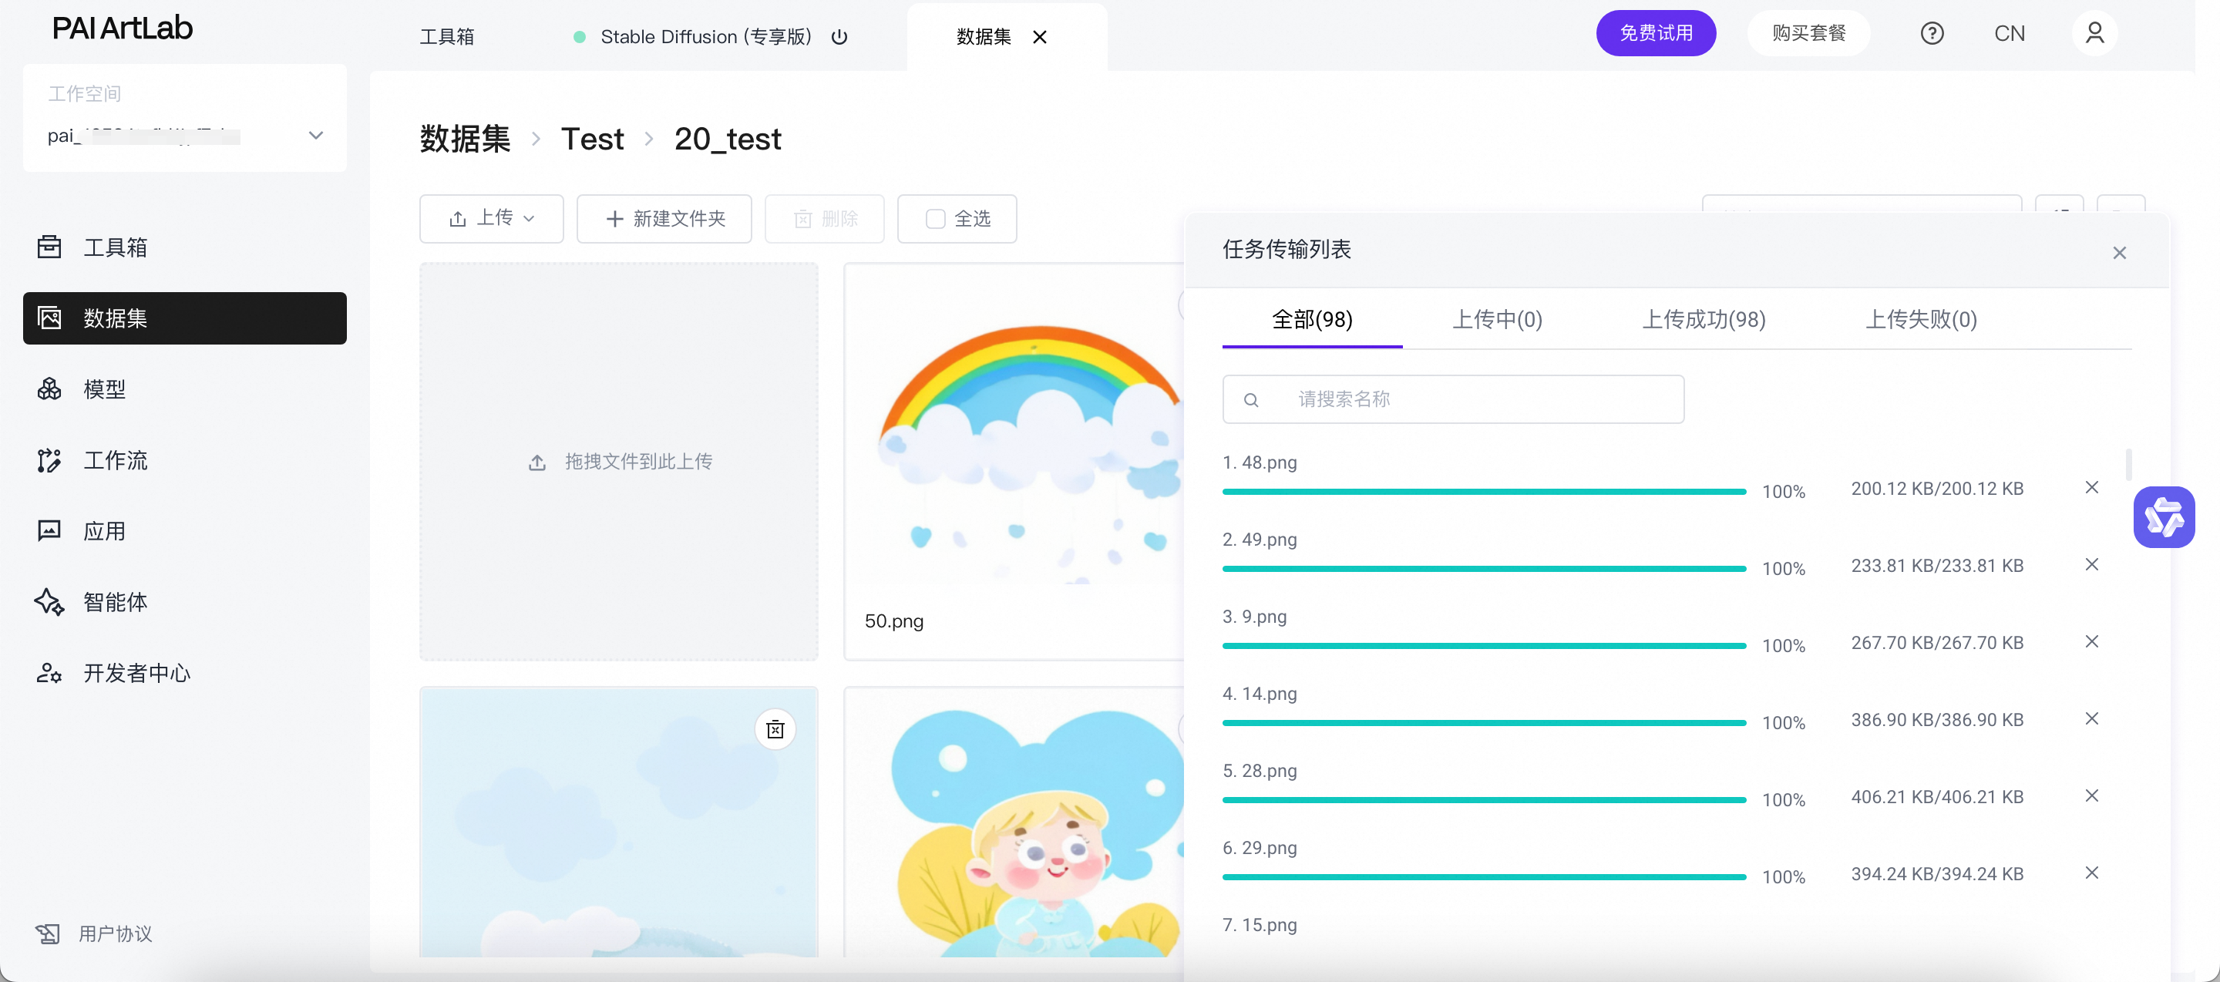Open the 上传 dropdown button
This screenshot has width=2220, height=982.
pyautogui.click(x=491, y=219)
